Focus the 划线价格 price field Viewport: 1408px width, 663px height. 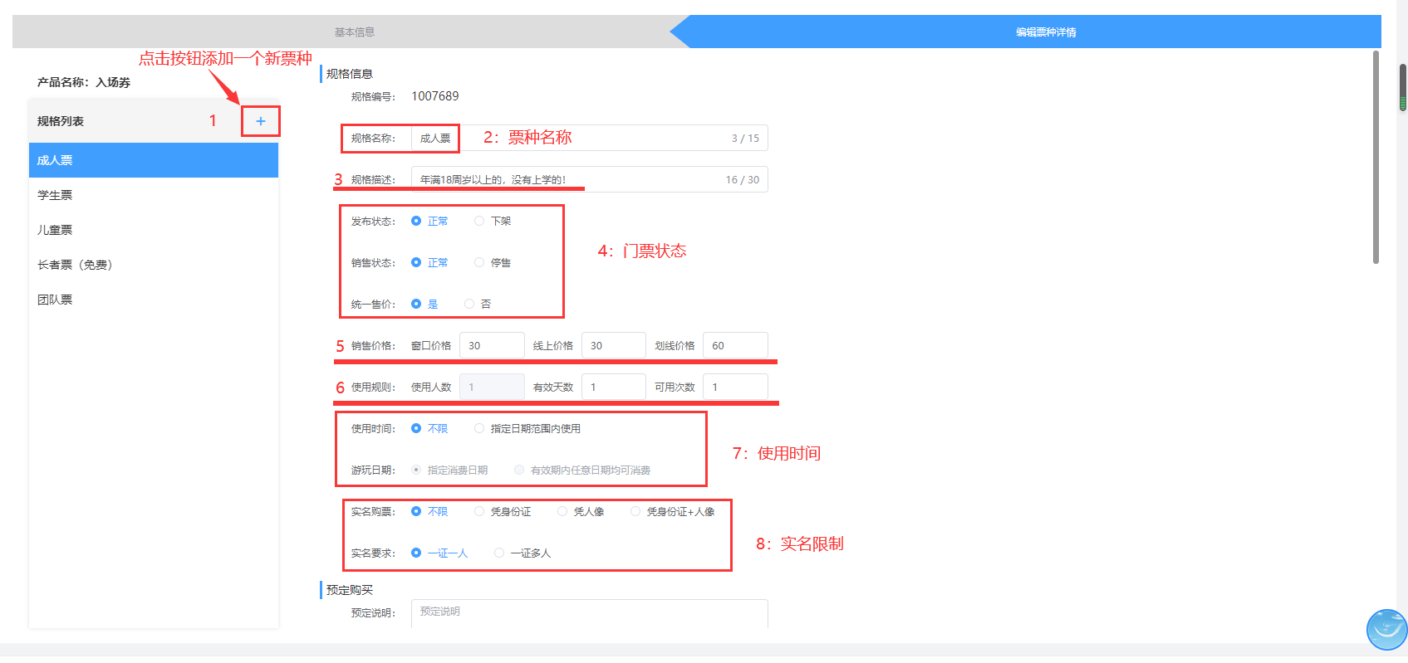click(x=734, y=345)
